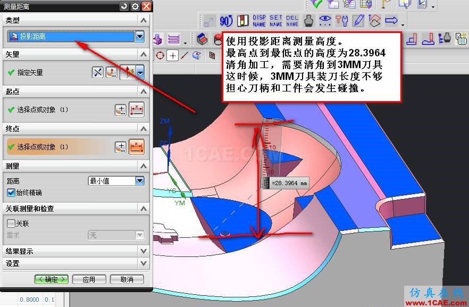The height and width of the screenshot is (307, 469).
Task: Collapse the 矢量 section
Action: click(144, 54)
